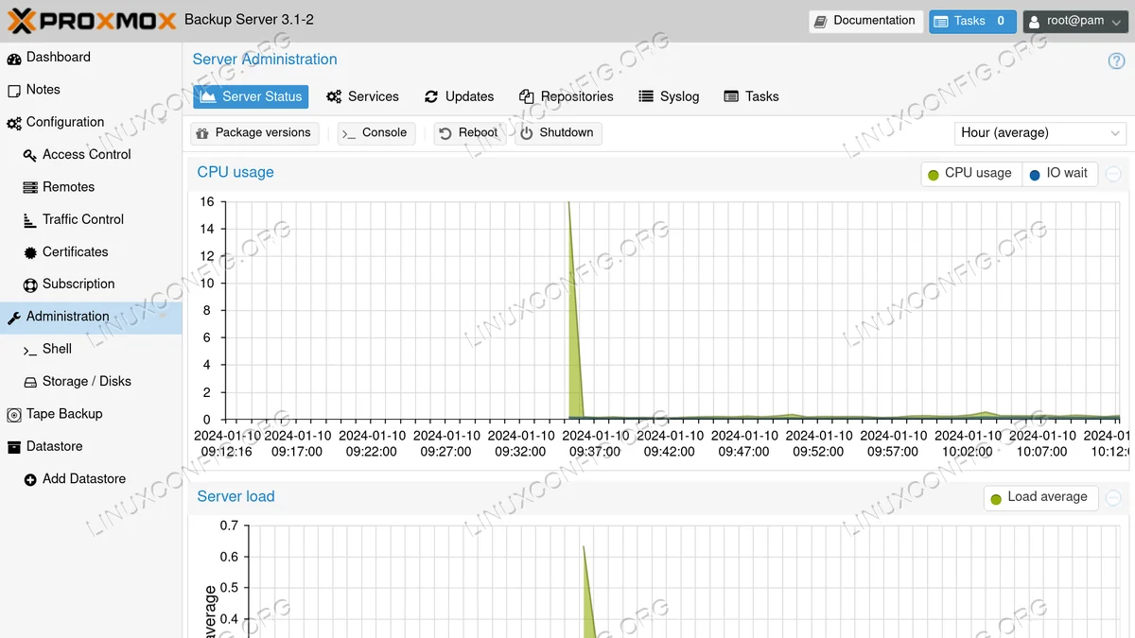The height and width of the screenshot is (638, 1135).
Task: Open the Hour (average) timeframe dropdown
Action: coord(1040,133)
